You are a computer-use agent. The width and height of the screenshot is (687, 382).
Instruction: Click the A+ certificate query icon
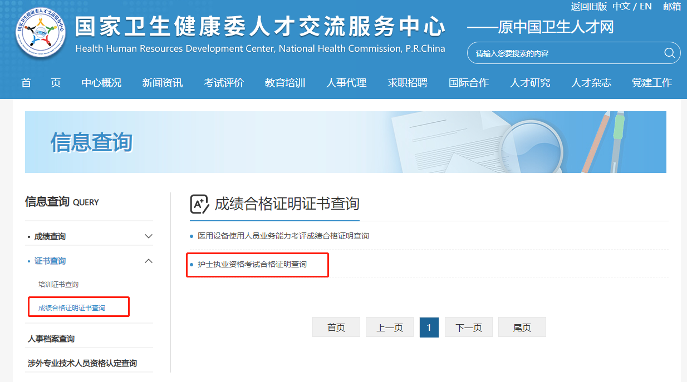click(199, 204)
